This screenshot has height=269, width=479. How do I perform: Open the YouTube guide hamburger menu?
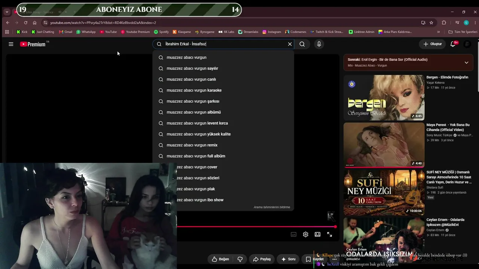(11, 44)
